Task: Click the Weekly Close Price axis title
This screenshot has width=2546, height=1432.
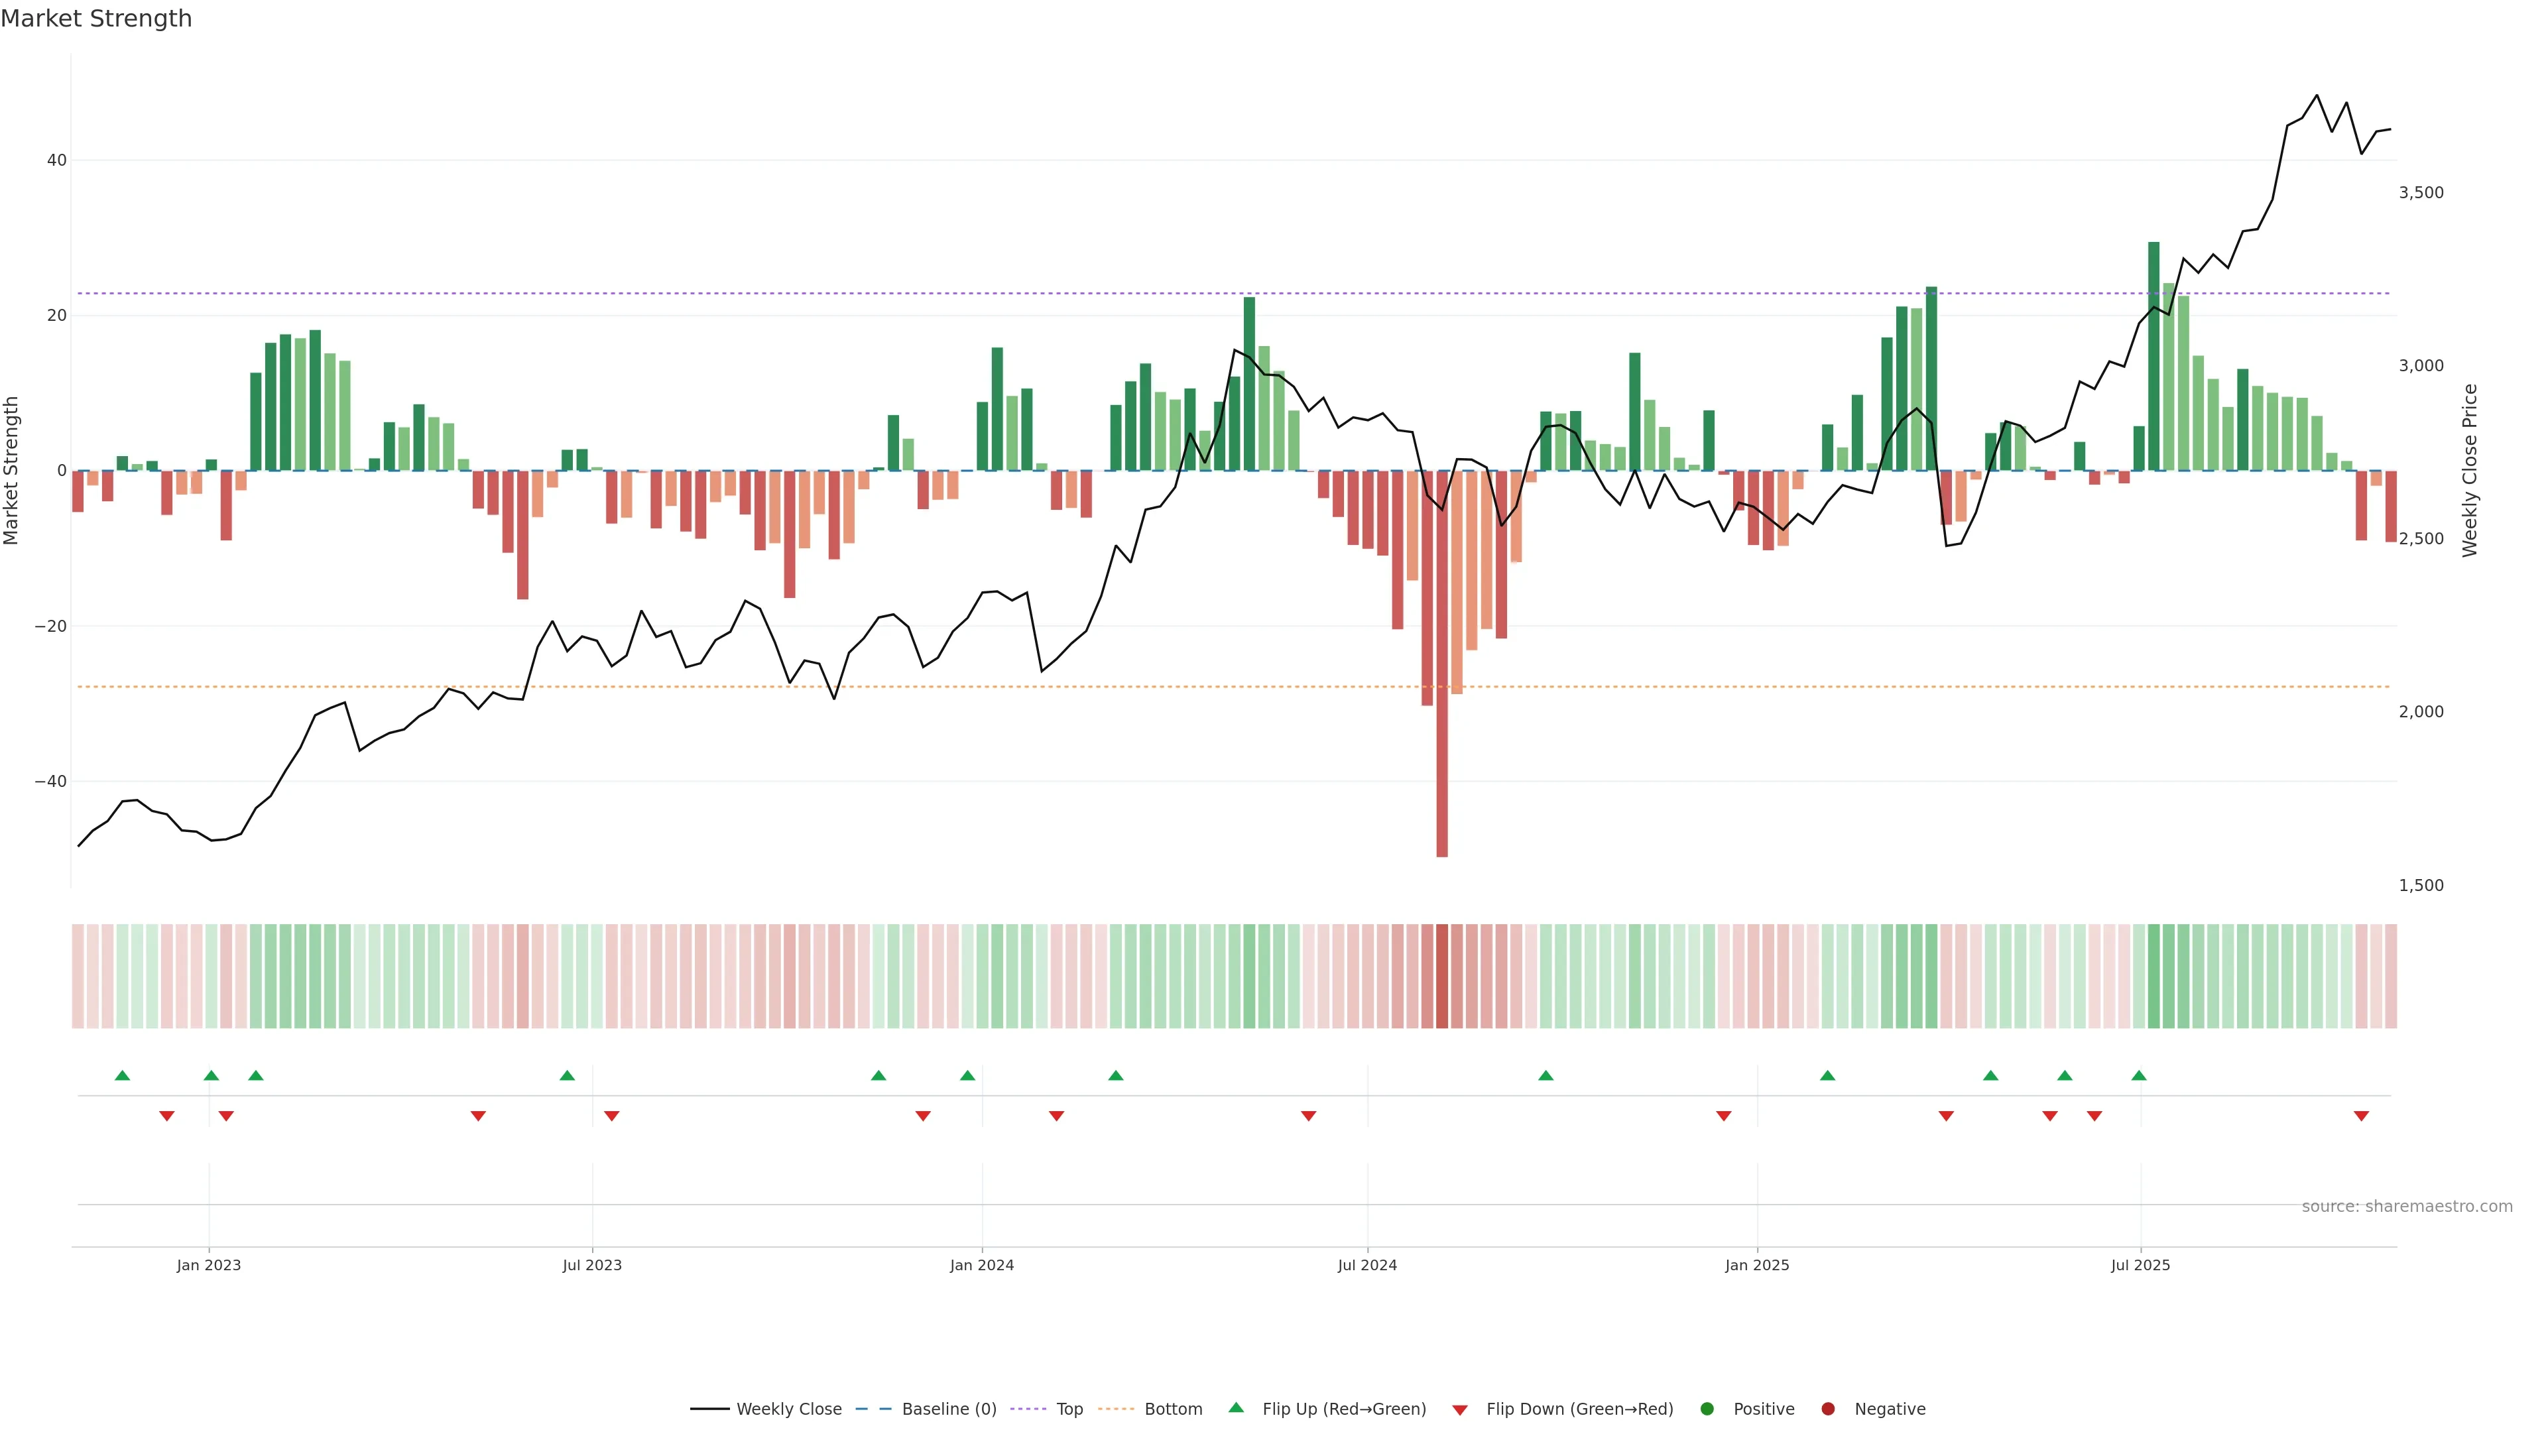Action: coord(2470,471)
